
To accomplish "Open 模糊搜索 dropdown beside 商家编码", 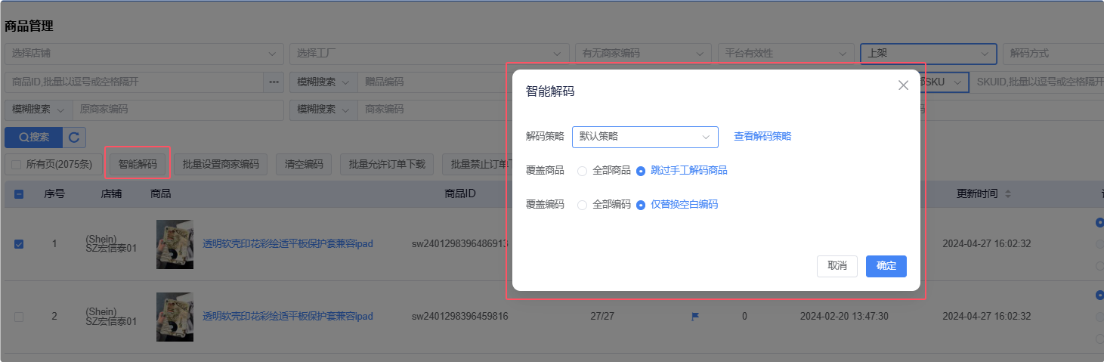I will point(323,110).
